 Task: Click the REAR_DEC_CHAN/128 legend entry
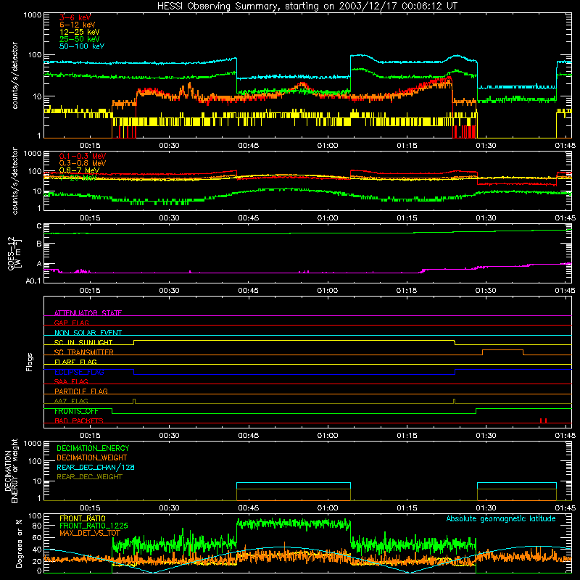[96, 467]
